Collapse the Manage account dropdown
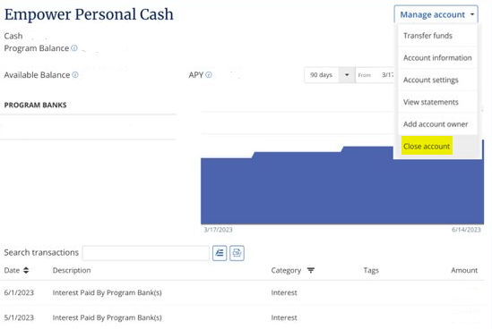The height and width of the screenshot is (329, 492). point(436,14)
